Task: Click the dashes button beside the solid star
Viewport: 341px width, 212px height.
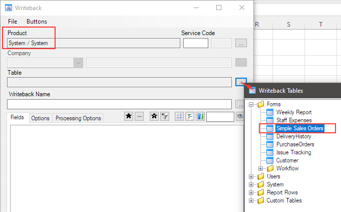Action: pos(139,116)
